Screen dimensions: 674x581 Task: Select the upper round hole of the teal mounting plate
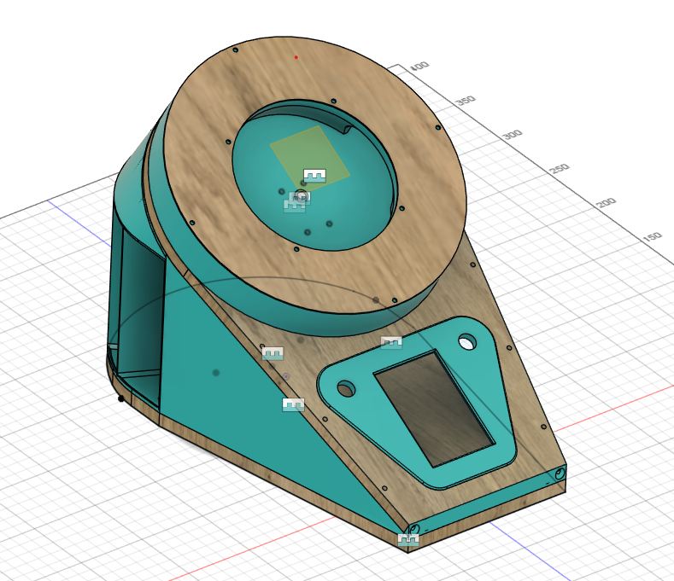click(x=467, y=342)
